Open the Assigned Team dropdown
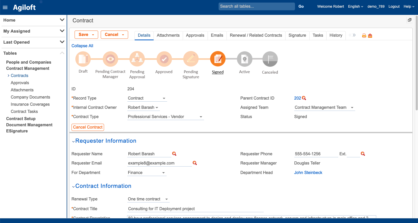The width and height of the screenshot is (418, 223). [x=352, y=108]
